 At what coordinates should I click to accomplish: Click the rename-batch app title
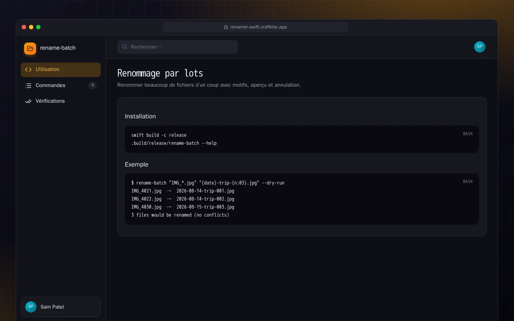(58, 48)
